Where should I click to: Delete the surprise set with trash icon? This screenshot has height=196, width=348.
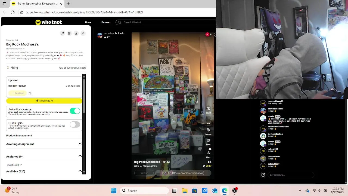[x=69, y=33]
